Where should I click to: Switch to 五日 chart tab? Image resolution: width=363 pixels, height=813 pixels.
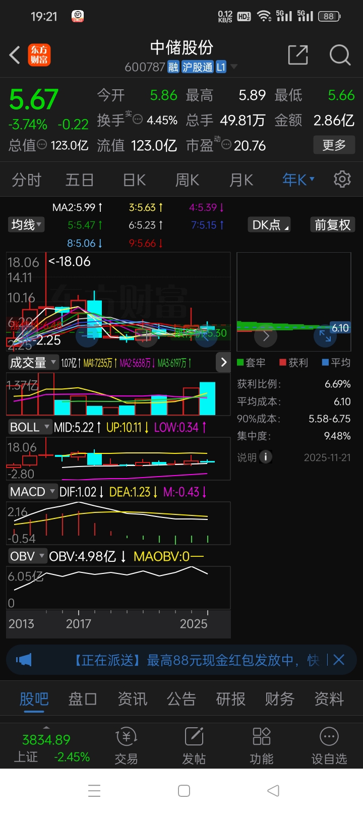(x=80, y=180)
